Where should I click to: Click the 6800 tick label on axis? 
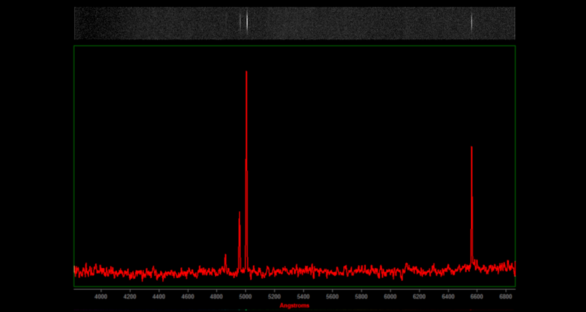tap(506, 296)
